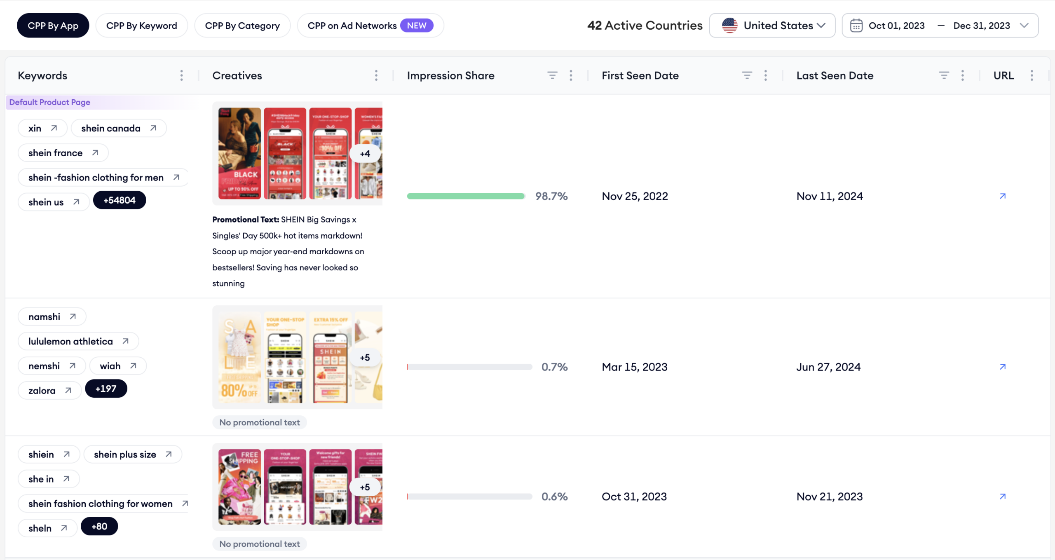Screen dimensions: 1055x560
Task: Open the Keywords column options menu
Action: coord(181,75)
